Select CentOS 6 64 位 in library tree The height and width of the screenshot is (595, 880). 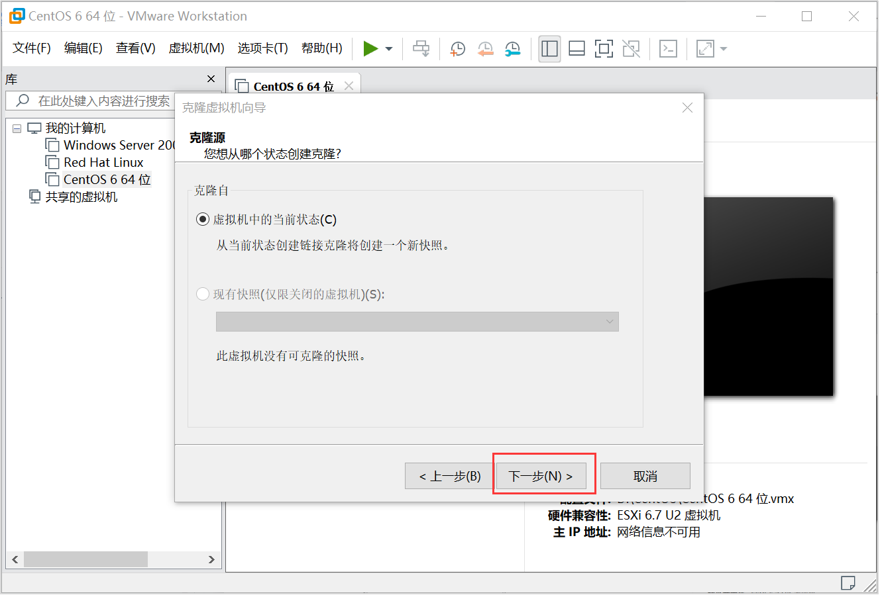pyautogui.click(x=107, y=179)
